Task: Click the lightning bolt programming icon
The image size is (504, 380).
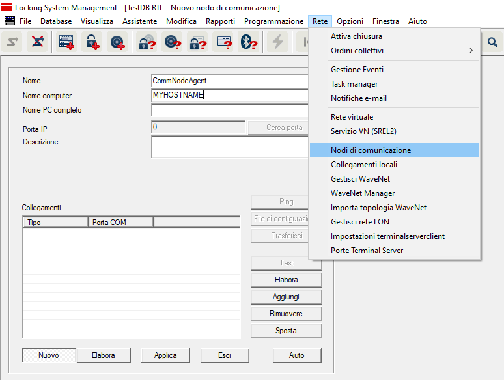Action: (278, 42)
